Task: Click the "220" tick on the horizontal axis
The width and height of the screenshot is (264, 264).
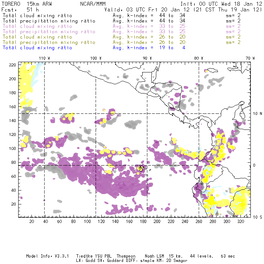Action: [x=171, y=222]
